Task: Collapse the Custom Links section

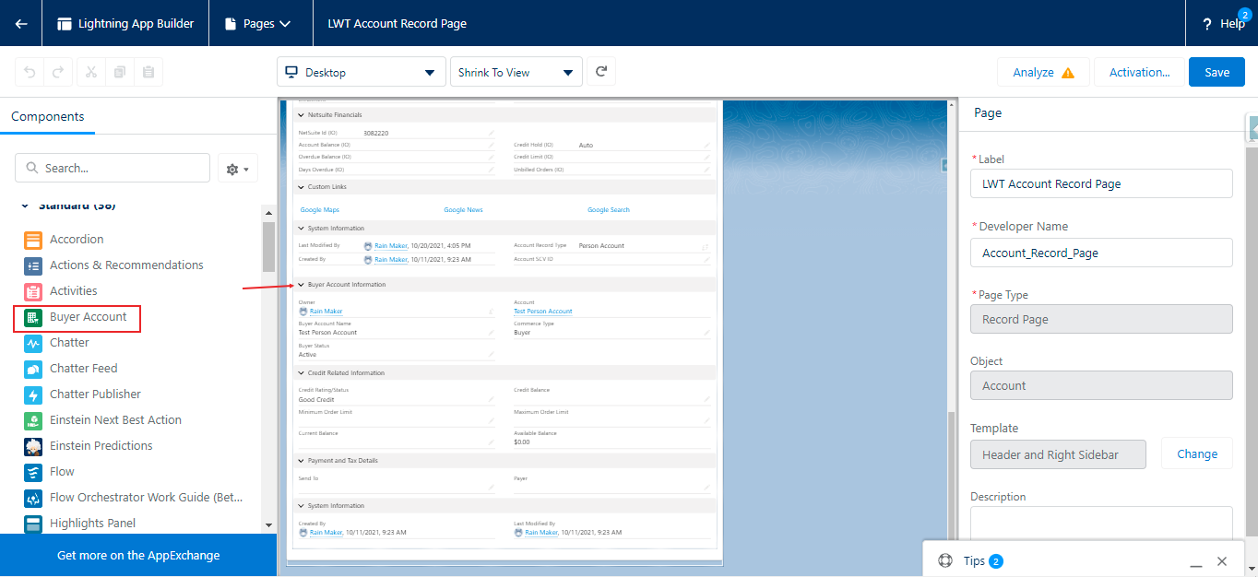Action: (300, 187)
